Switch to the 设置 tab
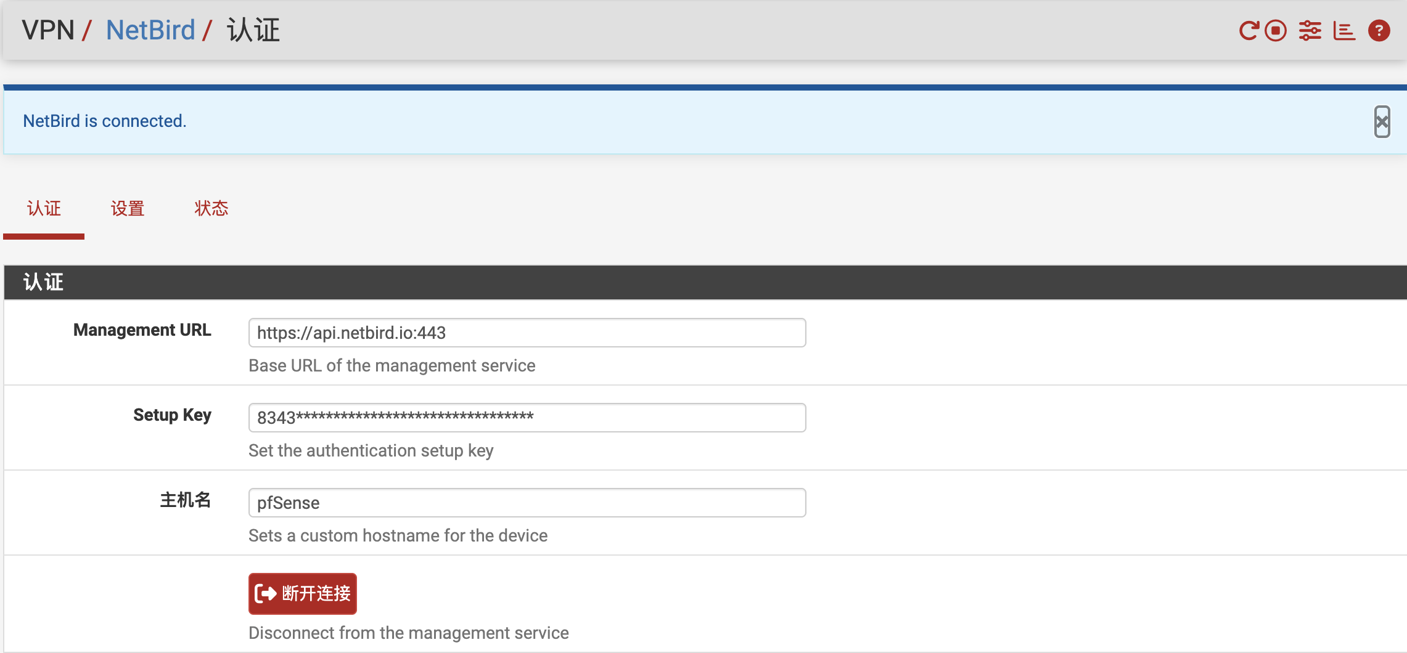Viewport: 1407px width, 653px height. 128,208
